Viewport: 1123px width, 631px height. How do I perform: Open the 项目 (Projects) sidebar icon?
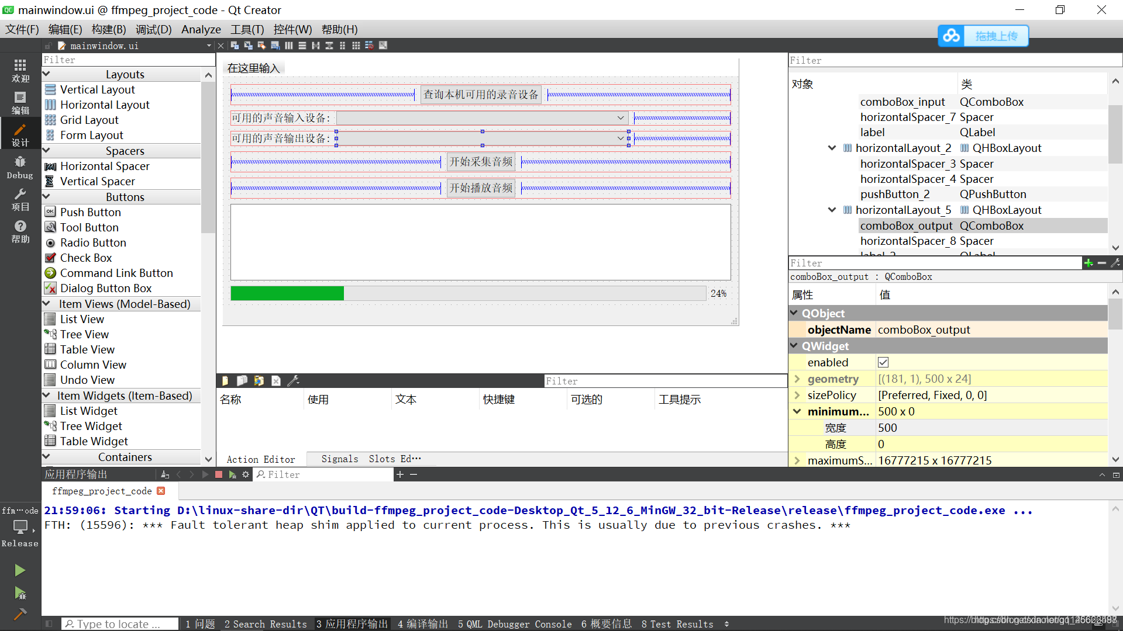tap(19, 199)
